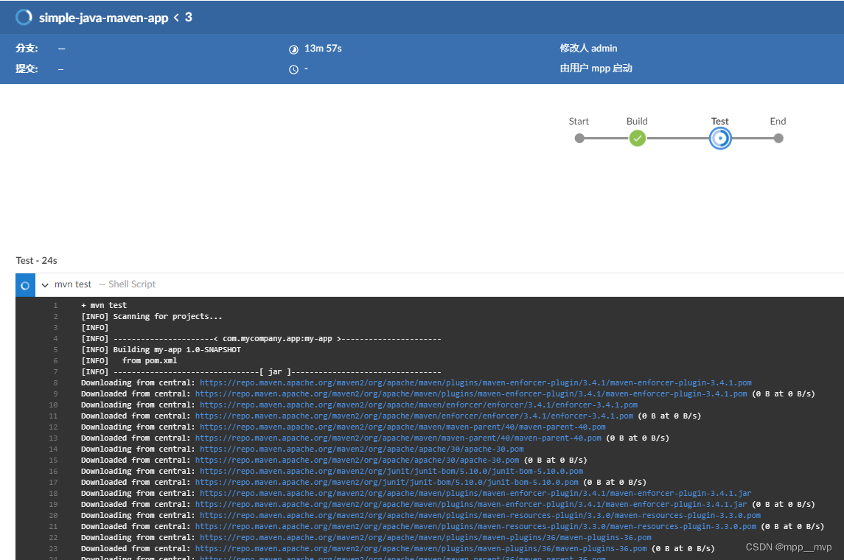Click the running status spinner beside simple-java-maven-app
844x560 pixels.
coord(24,17)
